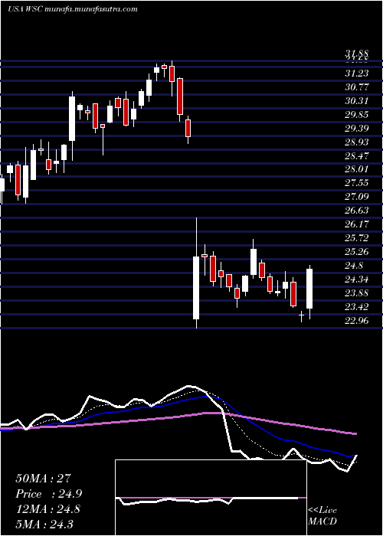383x536 pixels.
Task: Click the 31.23 price axis label
Action: [x=357, y=74]
